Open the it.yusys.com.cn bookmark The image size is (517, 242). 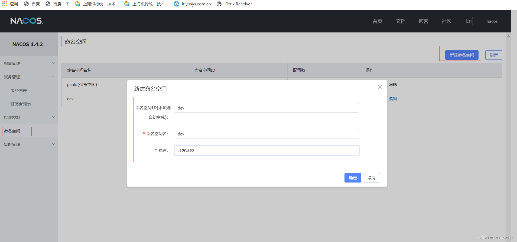click(x=192, y=4)
